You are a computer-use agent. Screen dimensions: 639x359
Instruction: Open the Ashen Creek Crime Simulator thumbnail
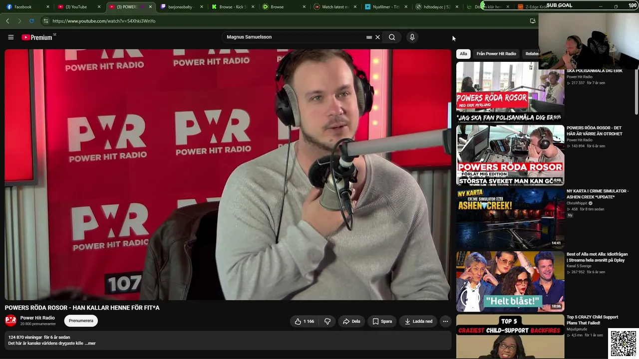[x=510, y=218]
